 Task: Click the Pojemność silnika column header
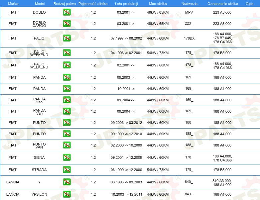[x=93, y=4]
